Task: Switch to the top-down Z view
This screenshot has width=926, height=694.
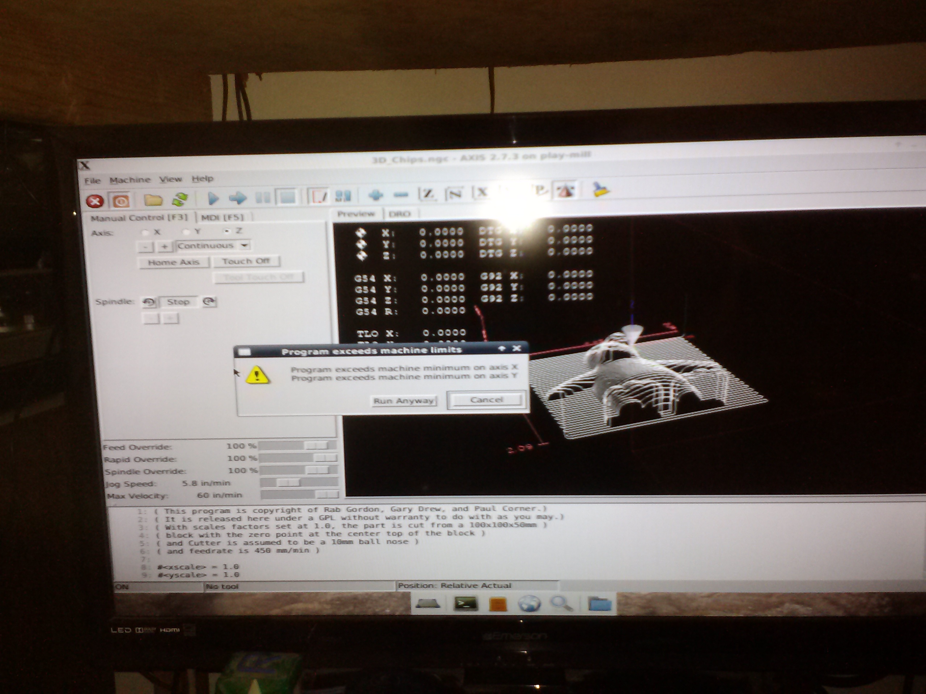Action: 428,194
